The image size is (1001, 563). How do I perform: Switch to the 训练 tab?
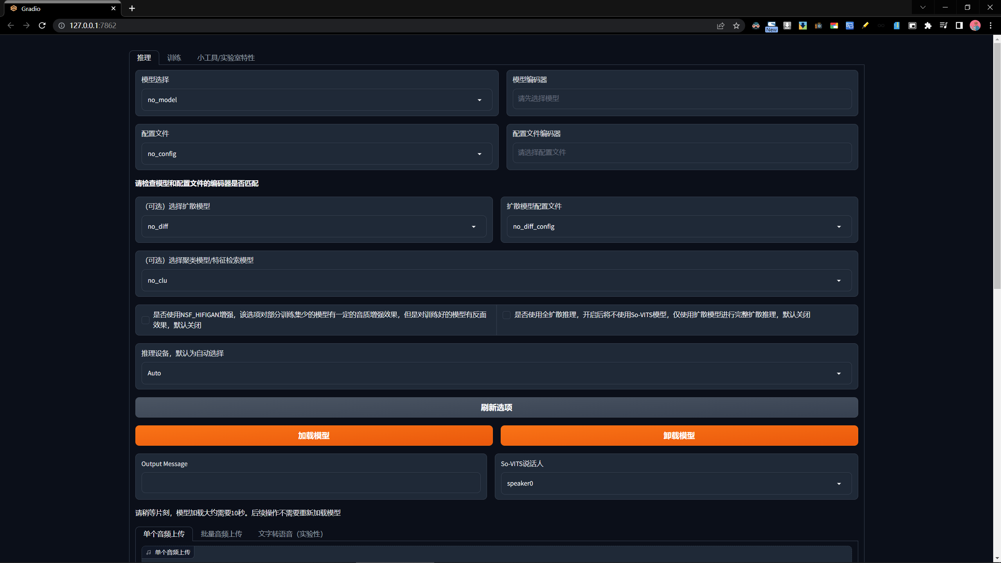point(174,58)
